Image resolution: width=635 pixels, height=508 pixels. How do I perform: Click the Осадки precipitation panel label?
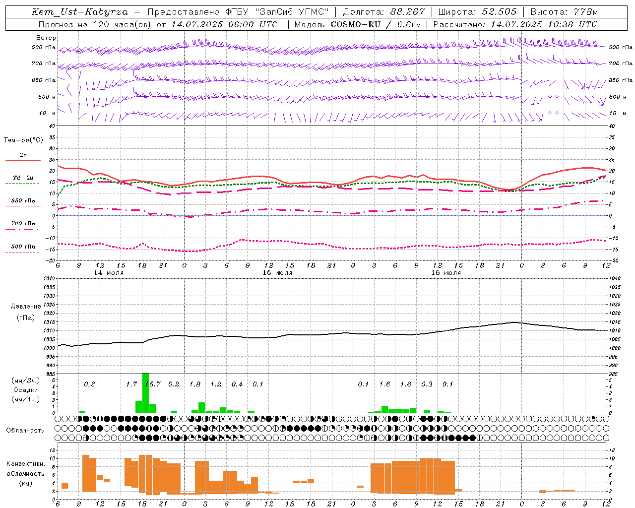[25, 390]
